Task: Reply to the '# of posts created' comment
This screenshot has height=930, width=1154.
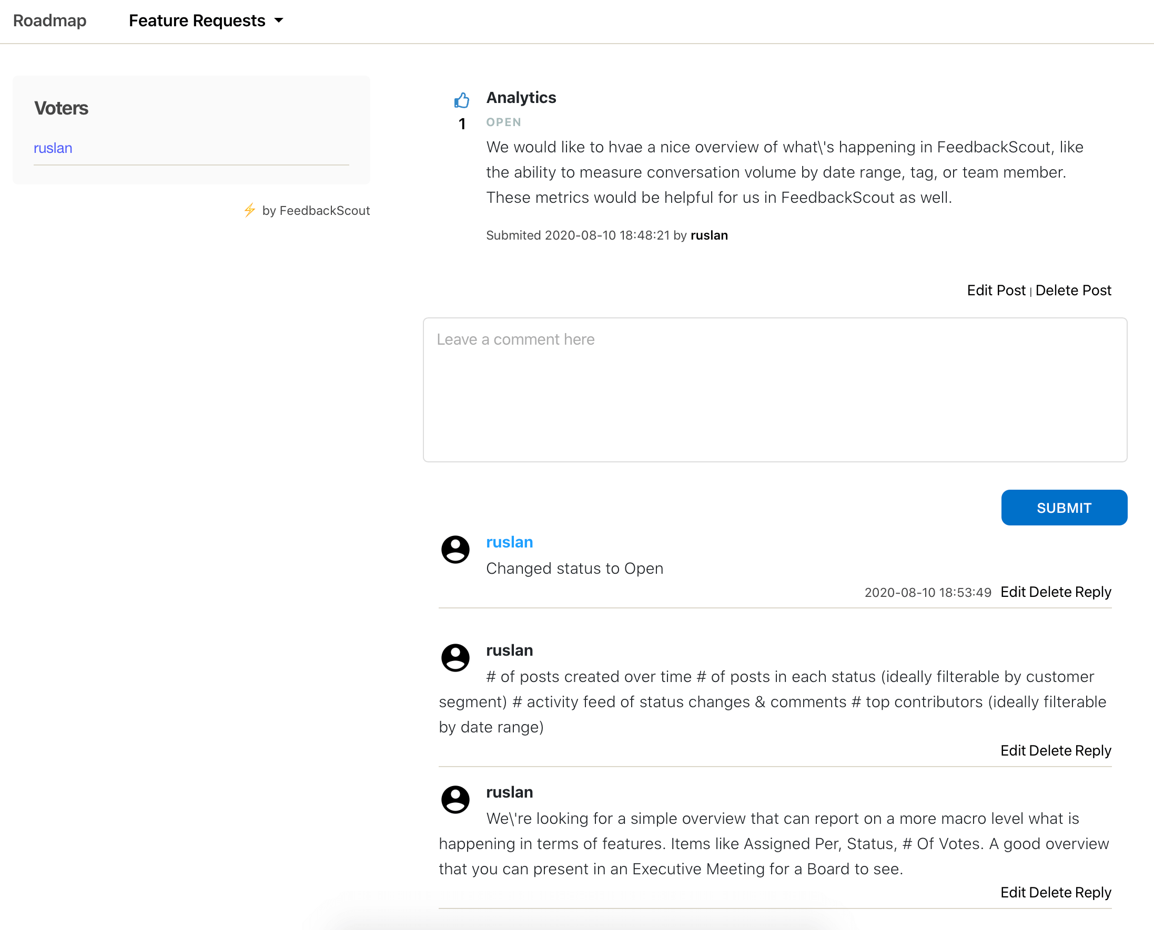Action: 1093,750
